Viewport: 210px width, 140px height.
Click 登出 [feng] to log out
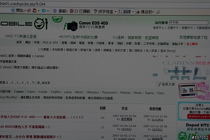click(168, 51)
